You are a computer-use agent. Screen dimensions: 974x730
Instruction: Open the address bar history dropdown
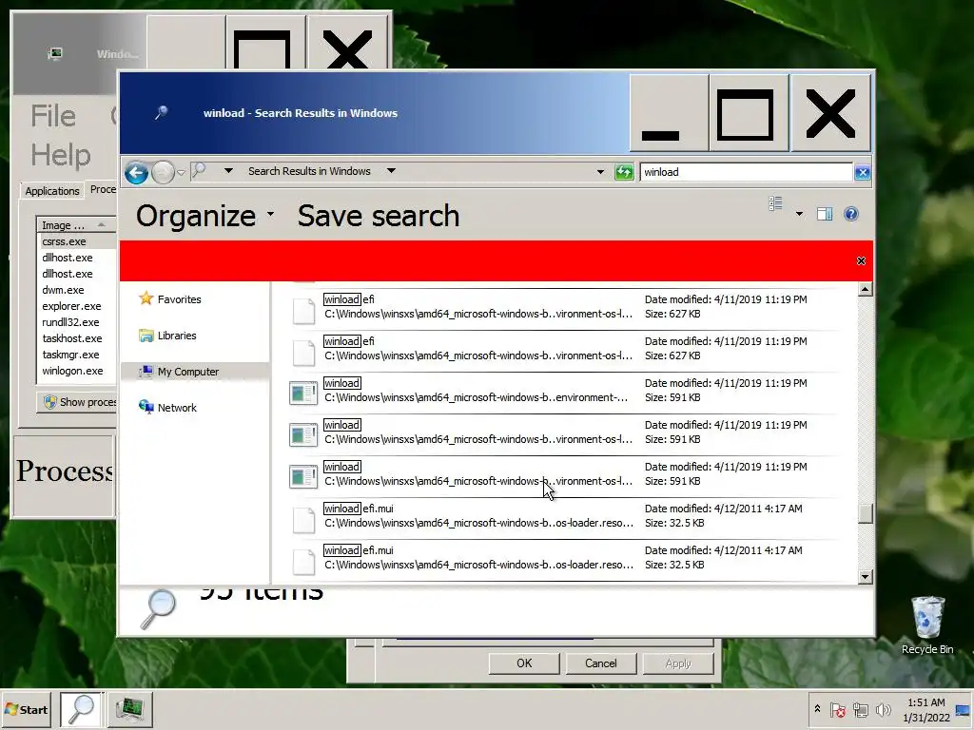[x=600, y=172]
